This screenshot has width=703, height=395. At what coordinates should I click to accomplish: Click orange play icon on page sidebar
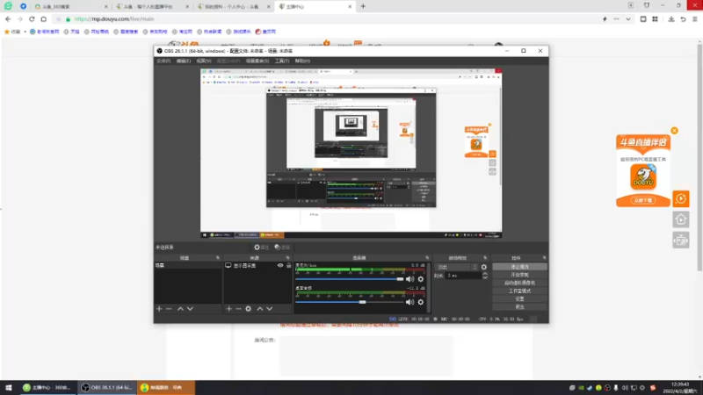[681, 198]
